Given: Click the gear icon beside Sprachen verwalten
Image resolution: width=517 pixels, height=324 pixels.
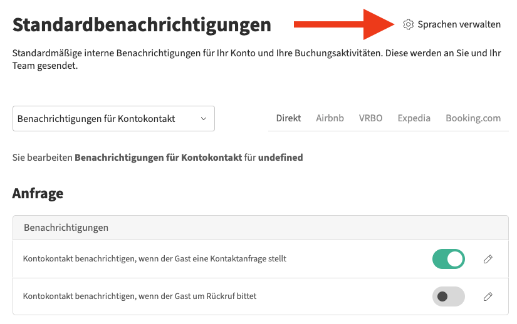Looking at the screenshot, I should pos(408,24).
